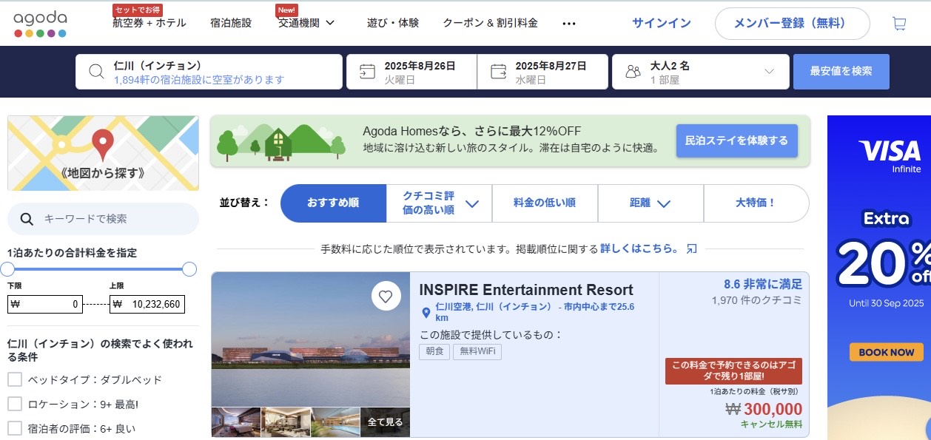
Task: Click the サインイン link
Action: (661, 23)
